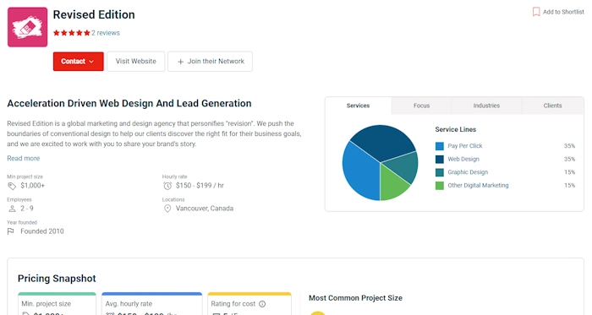Click the Graphic Design legend label

coord(468,172)
